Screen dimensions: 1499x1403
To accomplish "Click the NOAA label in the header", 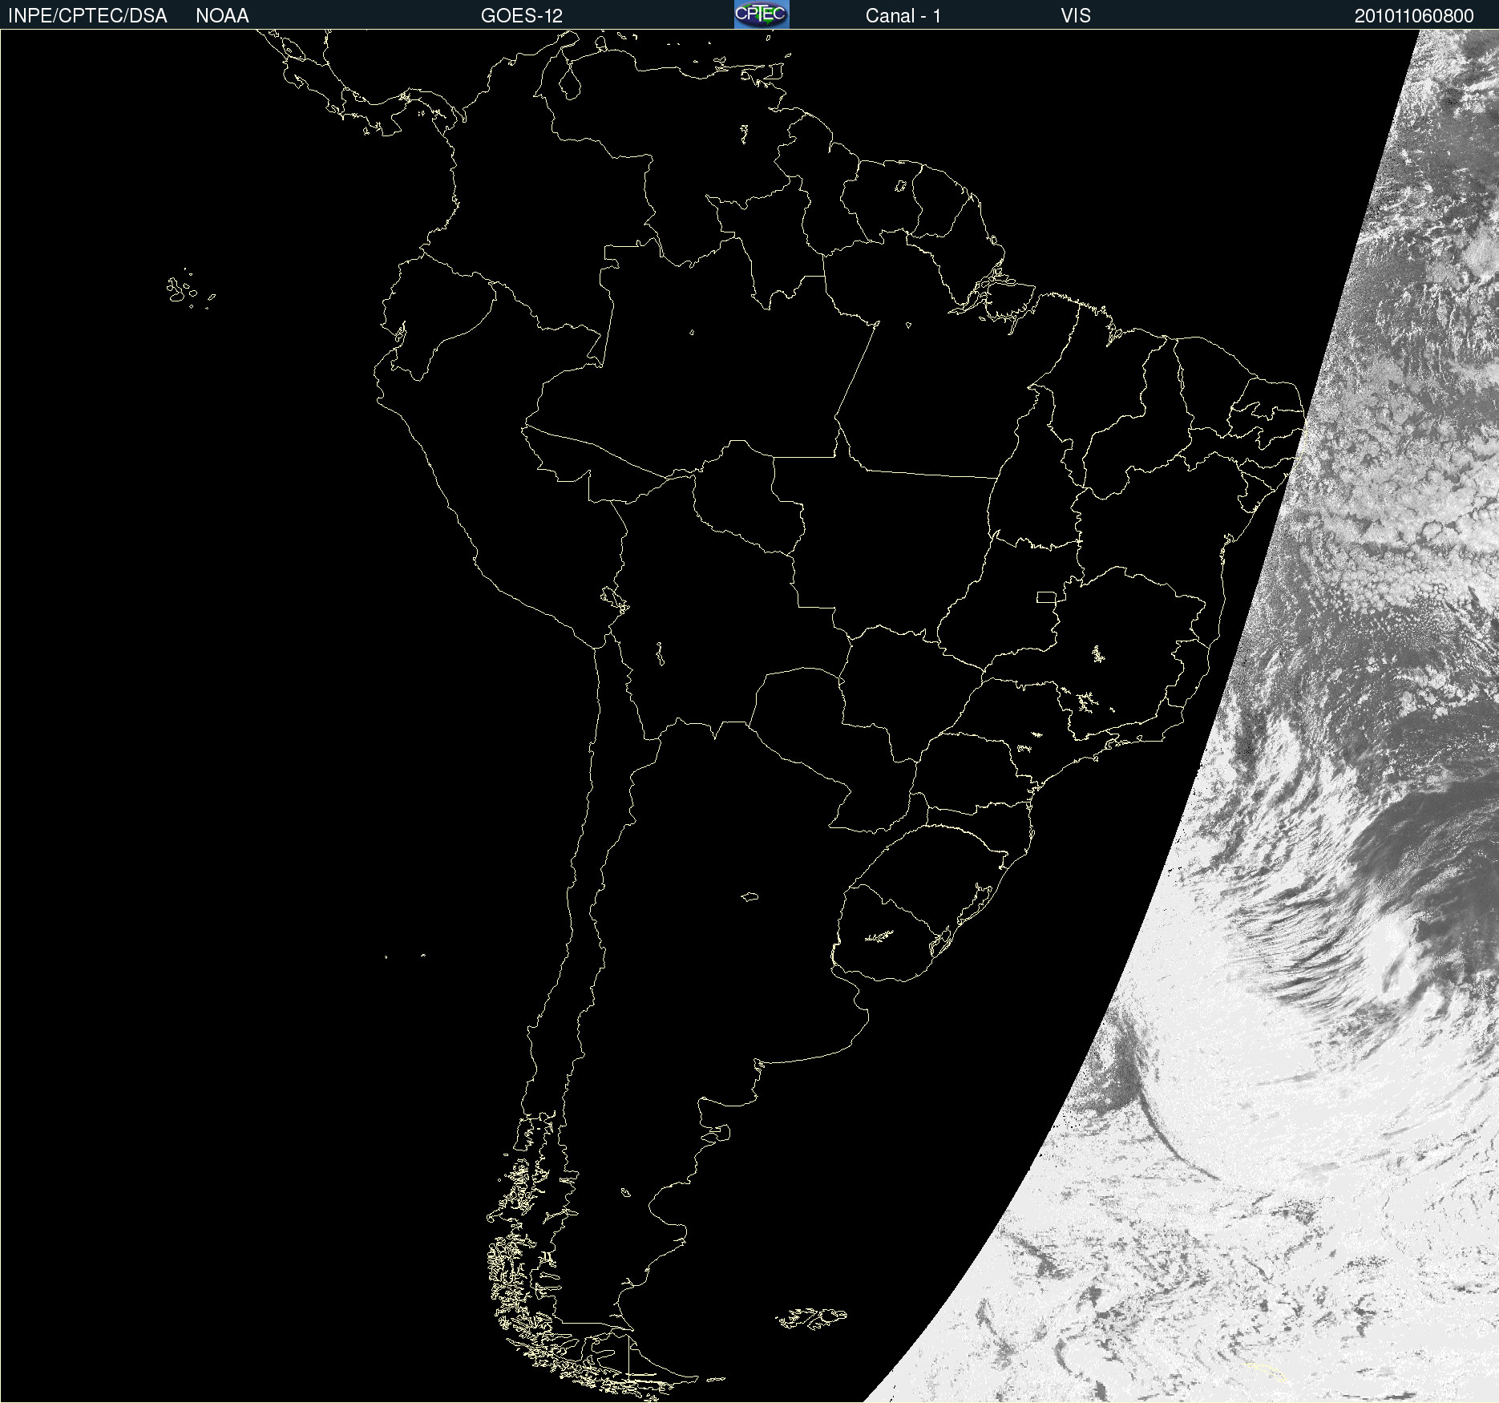I will click(222, 16).
